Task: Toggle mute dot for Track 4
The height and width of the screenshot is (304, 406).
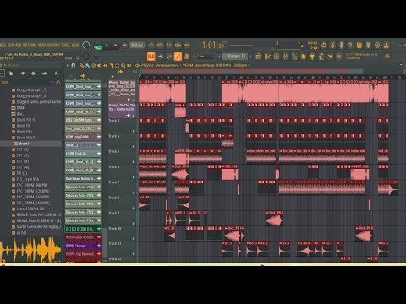Action: pos(134,146)
